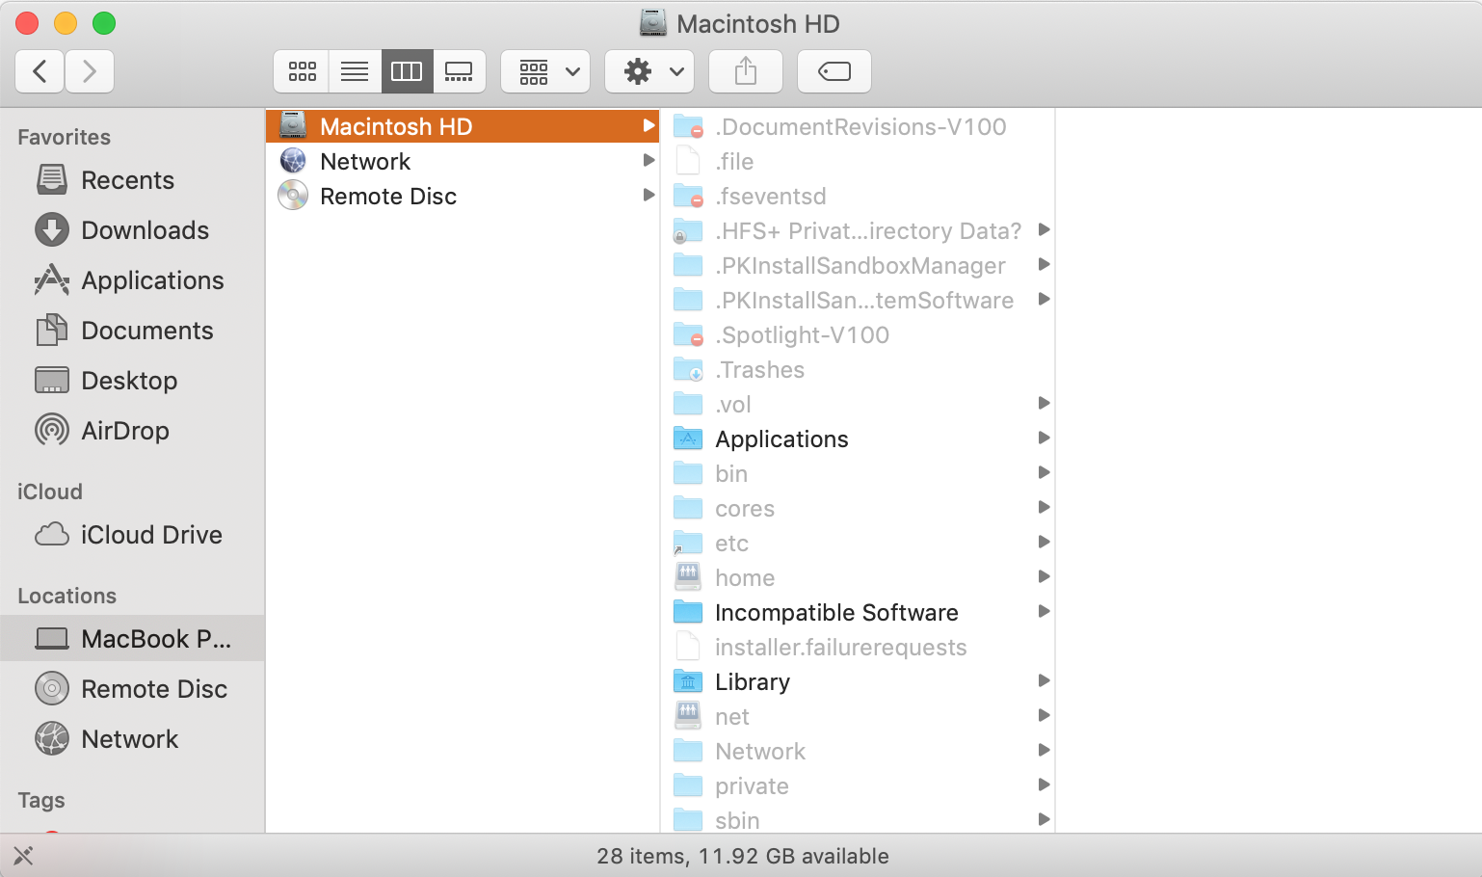Select Macintosh HD in the first column
Screen dimensions: 1482x877
tap(463, 126)
